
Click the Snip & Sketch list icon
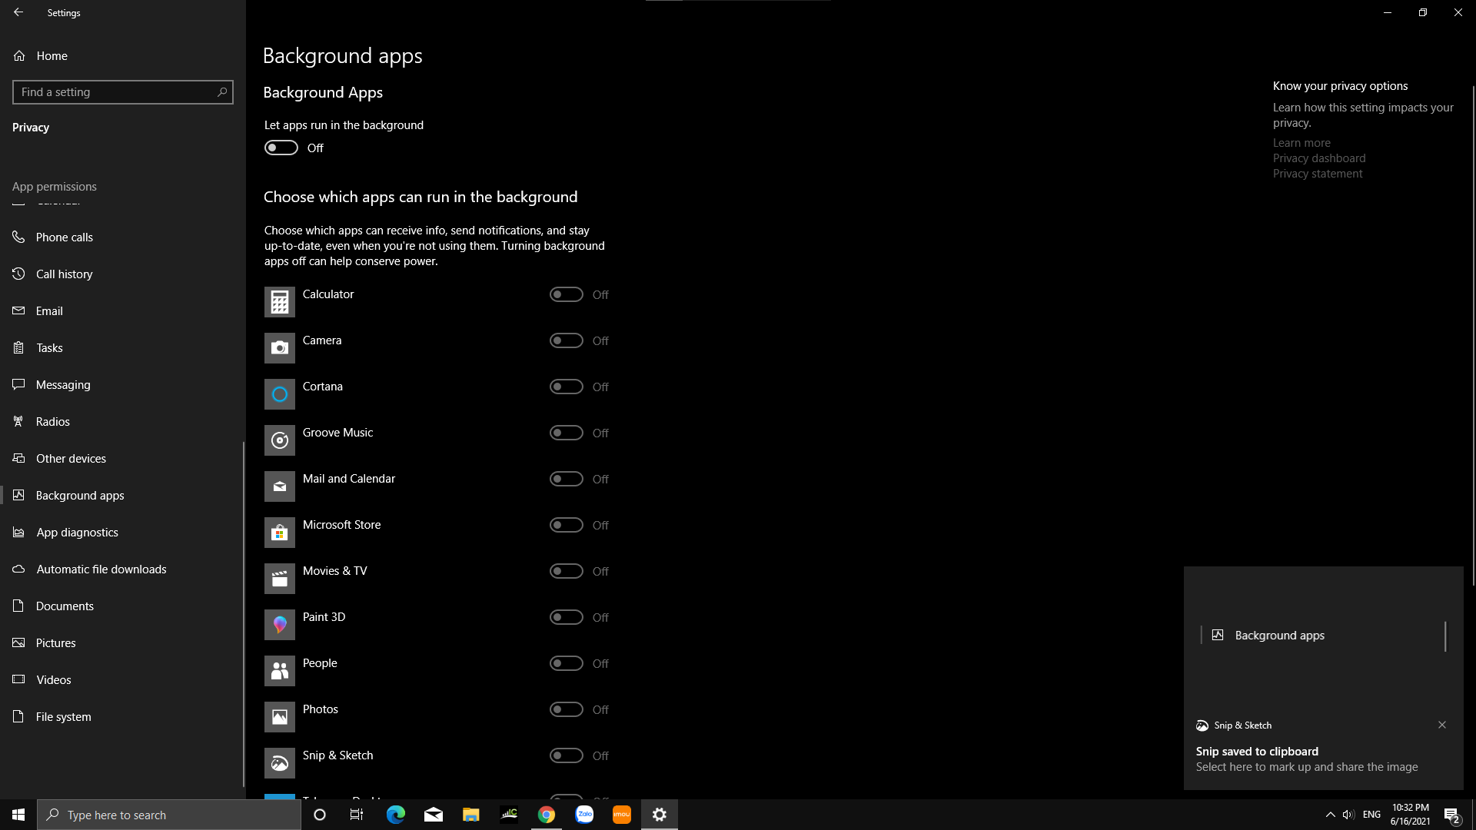pyautogui.click(x=280, y=763)
